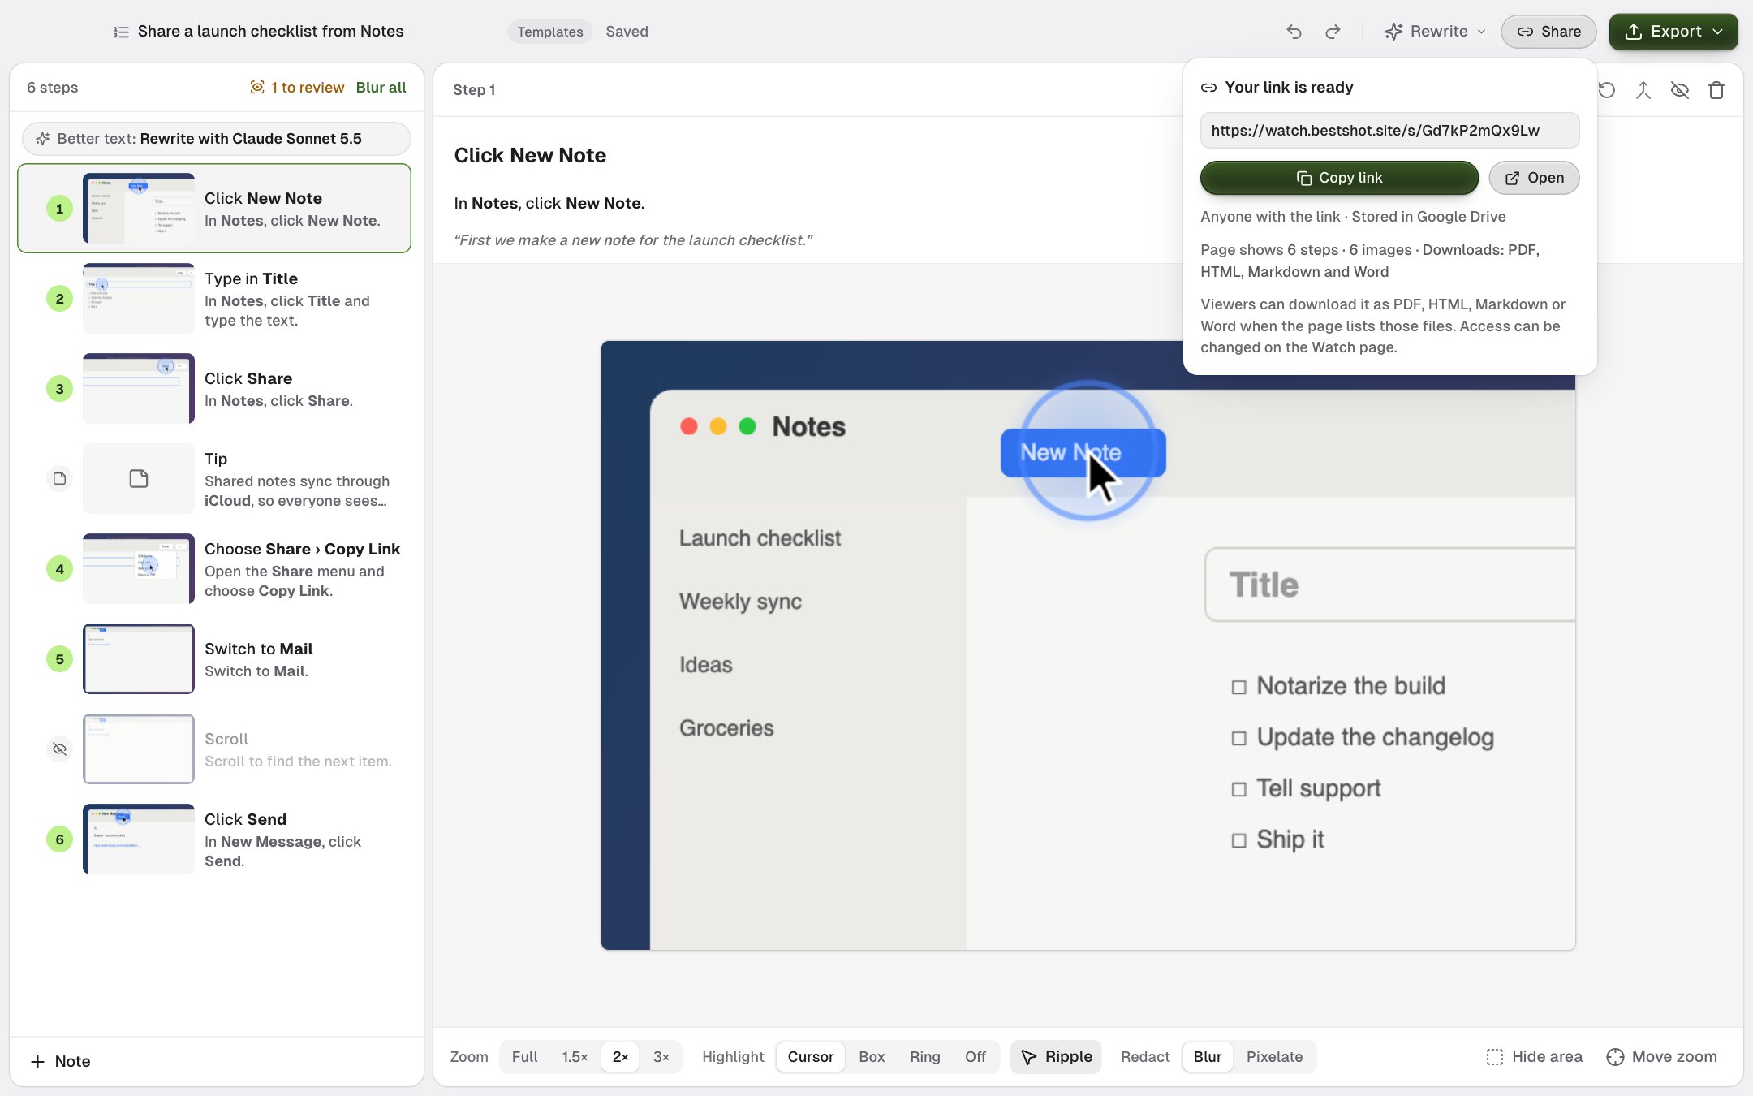Open the Rewrite dropdown
Image resolution: width=1753 pixels, height=1096 pixels.
click(1435, 32)
